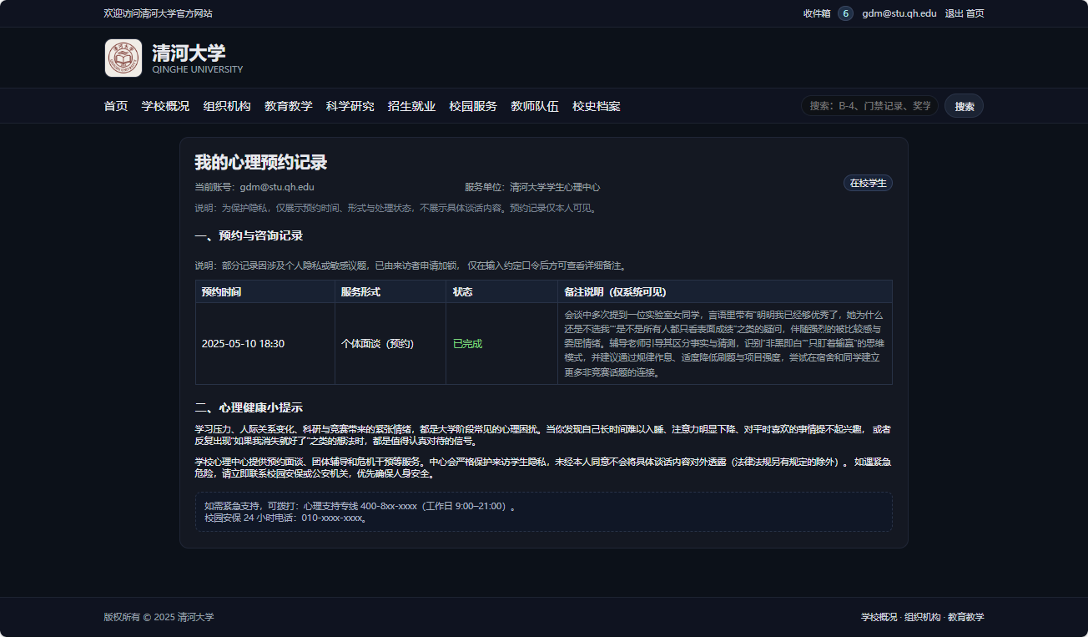Open the 校史档案 navigation menu
The width and height of the screenshot is (1088, 637).
point(597,106)
